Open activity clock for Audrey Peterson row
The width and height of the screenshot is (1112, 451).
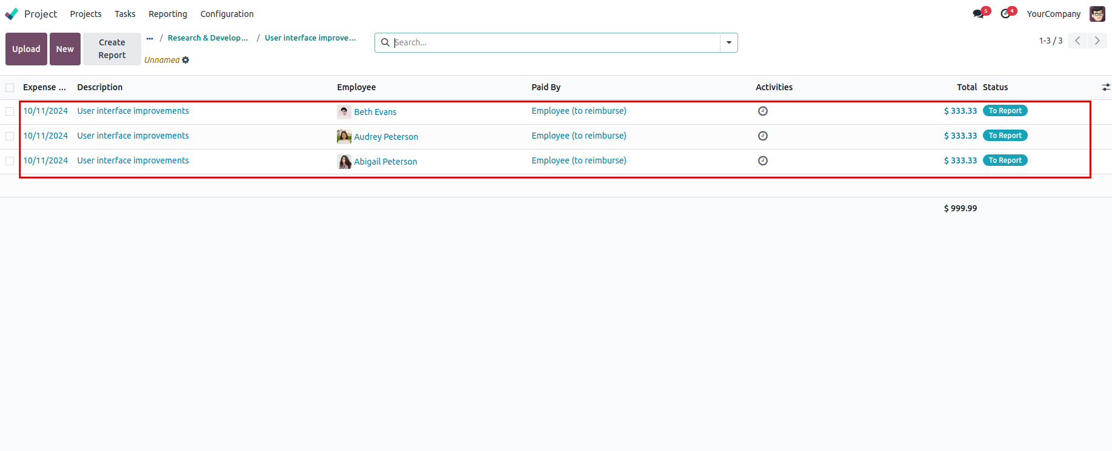point(763,136)
